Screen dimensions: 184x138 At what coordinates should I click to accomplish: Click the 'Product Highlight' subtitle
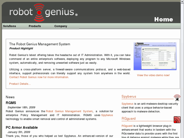[21, 48]
